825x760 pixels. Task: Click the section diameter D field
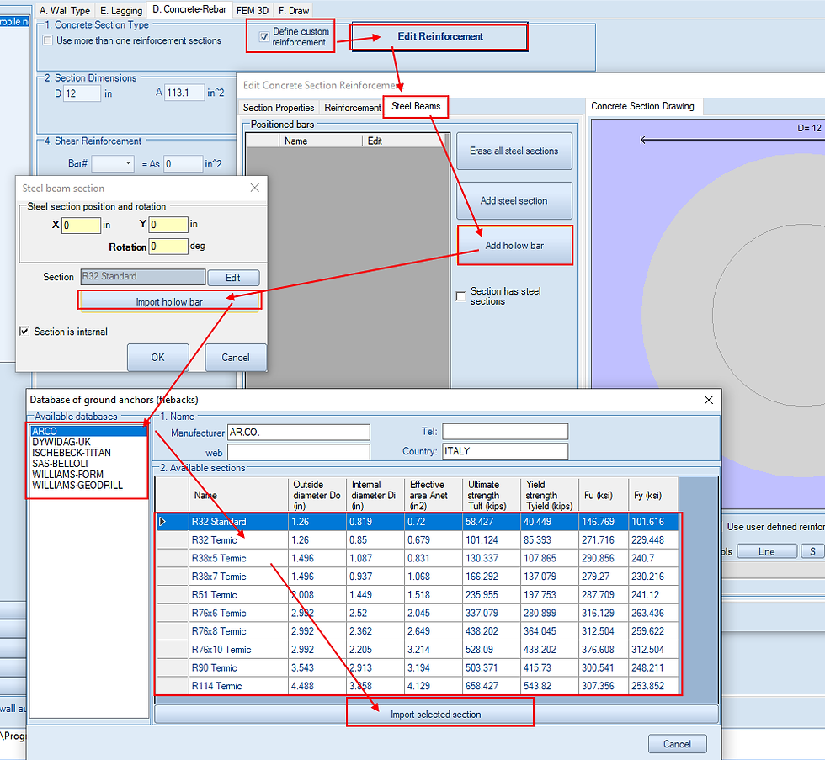(x=82, y=93)
